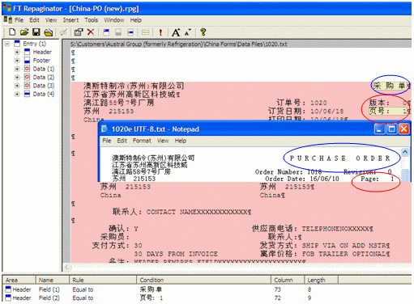Screen dimensions: 414x304
Task: Select Entry (1) in the tree
Action: pos(34,44)
